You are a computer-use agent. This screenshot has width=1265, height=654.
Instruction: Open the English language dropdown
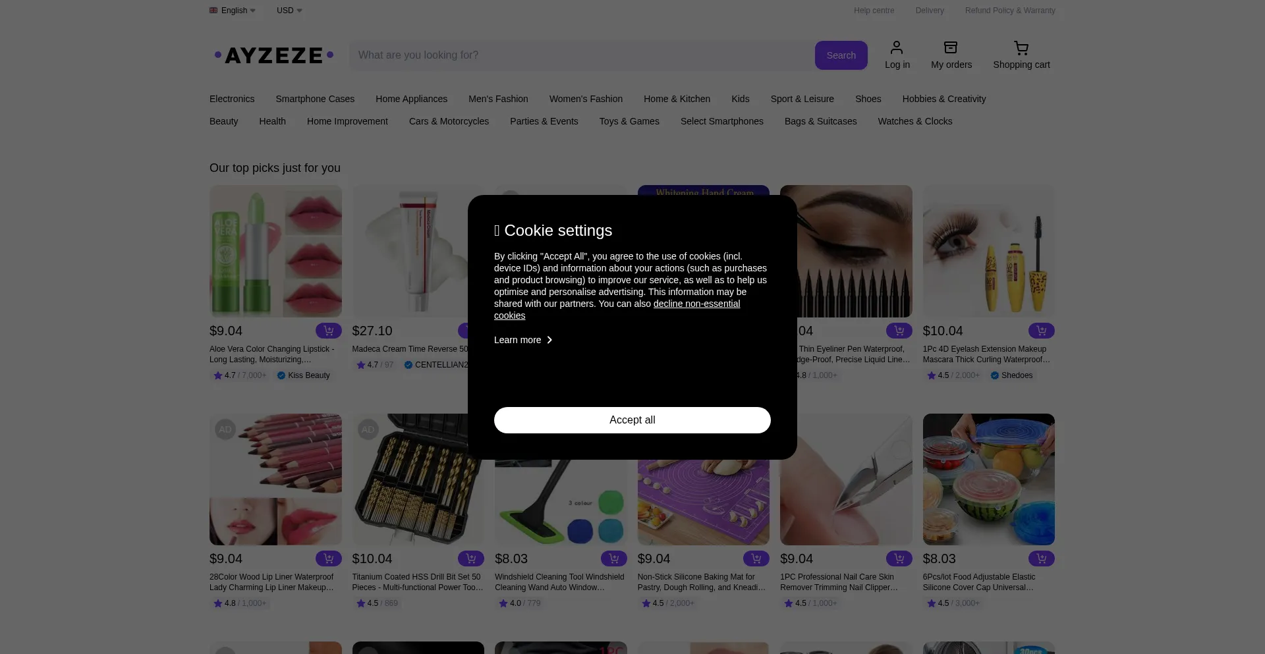pyautogui.click(x=233, y=11)
